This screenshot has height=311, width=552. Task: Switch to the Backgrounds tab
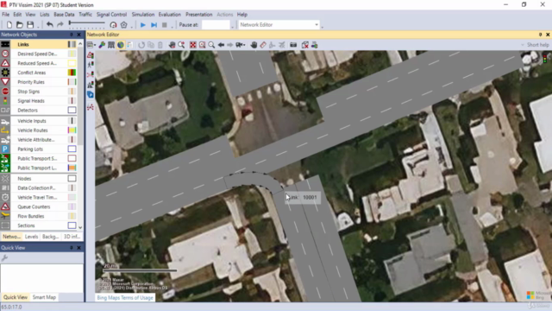click(50, 237)
